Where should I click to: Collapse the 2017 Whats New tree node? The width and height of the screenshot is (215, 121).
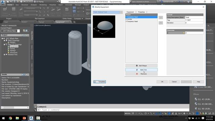(2, 38)
